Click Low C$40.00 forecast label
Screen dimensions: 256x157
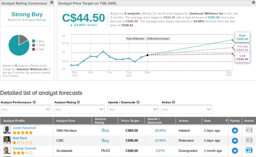[x=242, y=58]
